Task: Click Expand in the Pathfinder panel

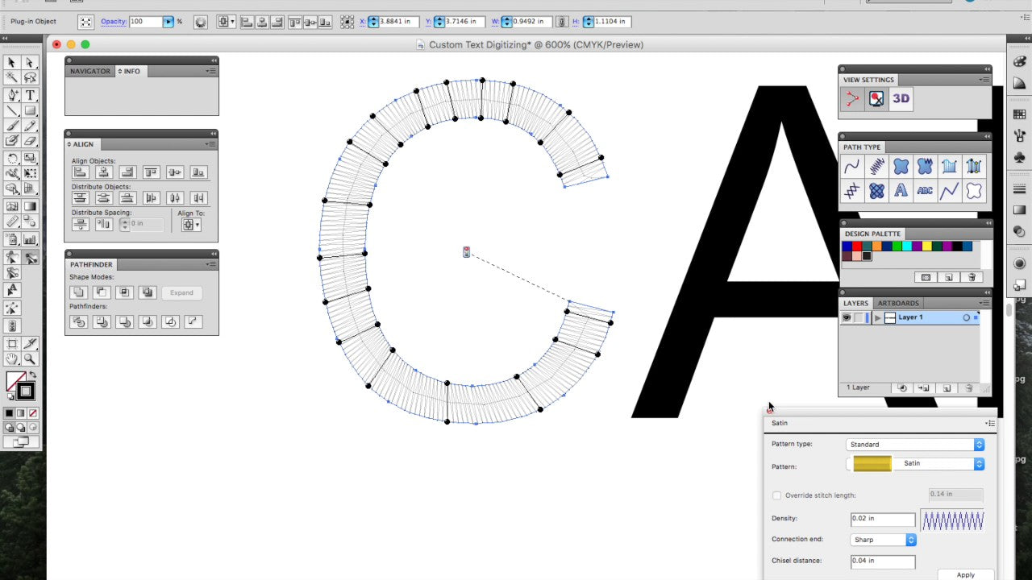Action: click(181, 292)
